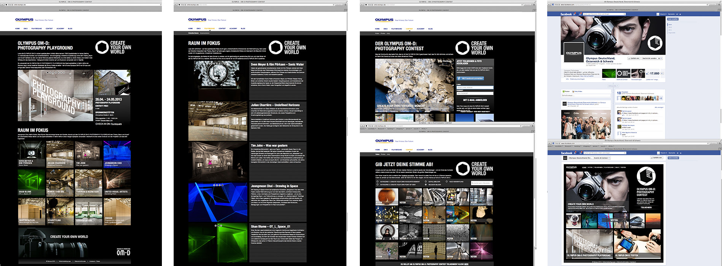
Task: Click Olympus logo on Photography Playground page
Action: pyautogui.click(x=24, y=20)
